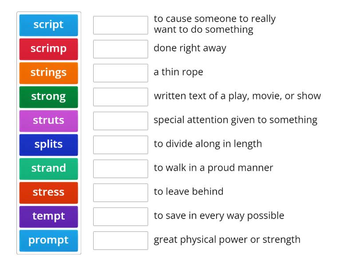Click answer box beside 'done right away'

coord(120,49)
